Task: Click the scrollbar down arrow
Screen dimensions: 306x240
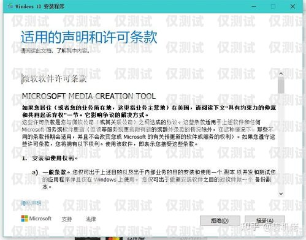Action: [281, 193]
